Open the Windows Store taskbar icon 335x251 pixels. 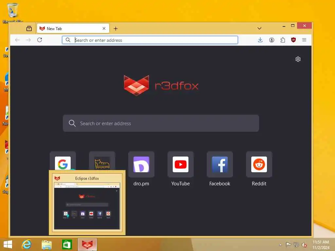[x=67, y=244]
